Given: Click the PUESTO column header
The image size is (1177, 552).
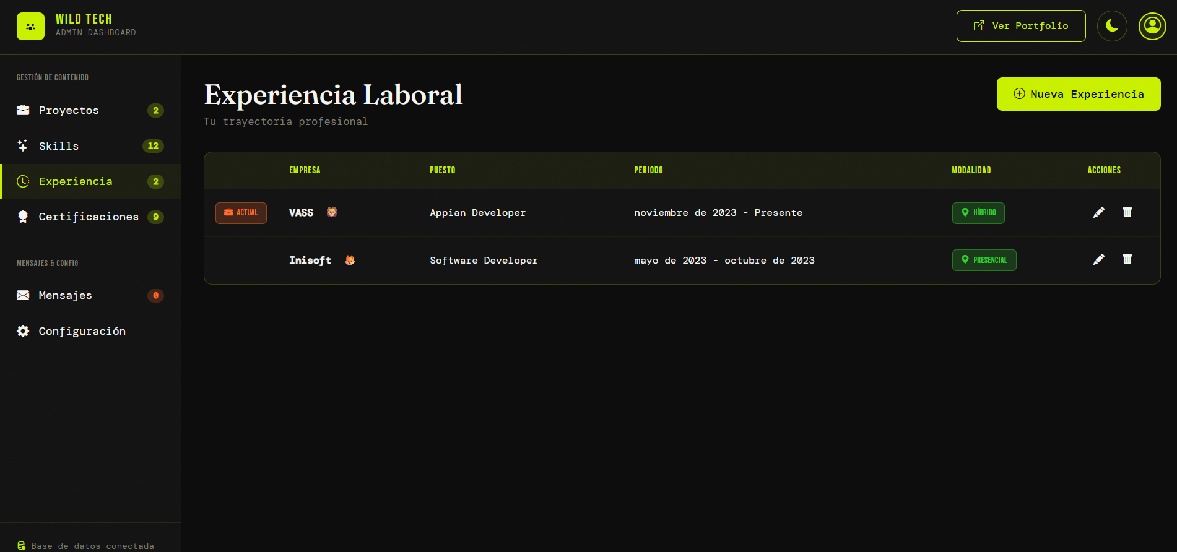Looking at the screenshot, I should coord(443,170).
